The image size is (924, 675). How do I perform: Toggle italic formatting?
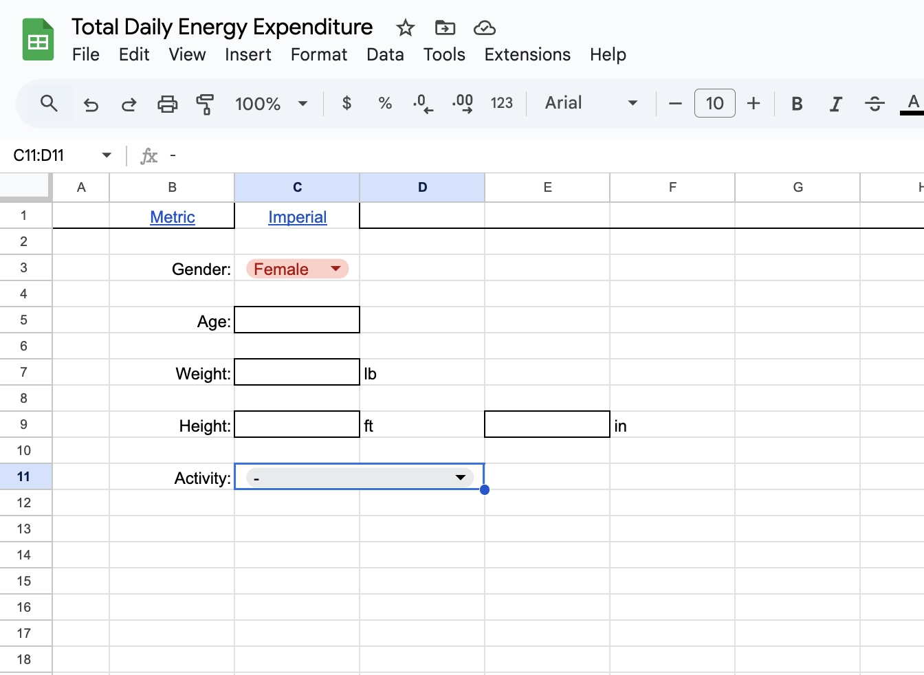[835, 104]
